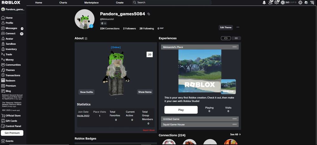Image resolution: width=317 pixels, height=145 pixels.
Task: Open Marketplace in top navigation
Action: click(x=91, y=3)
